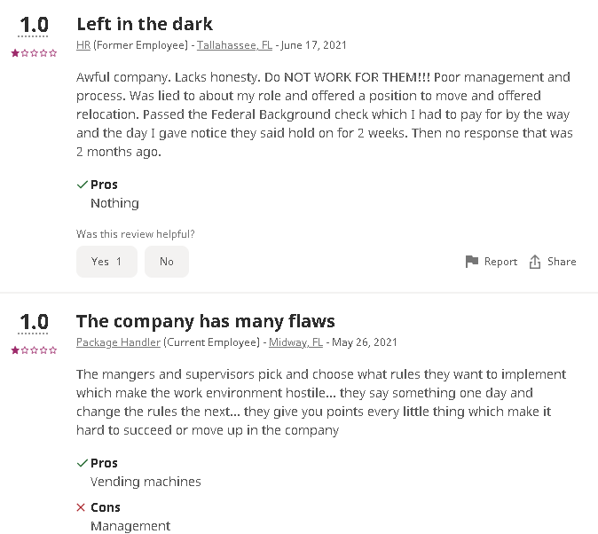Click the Report flag icon
Viewport: 598px width, 534px height.
[472, 262]
